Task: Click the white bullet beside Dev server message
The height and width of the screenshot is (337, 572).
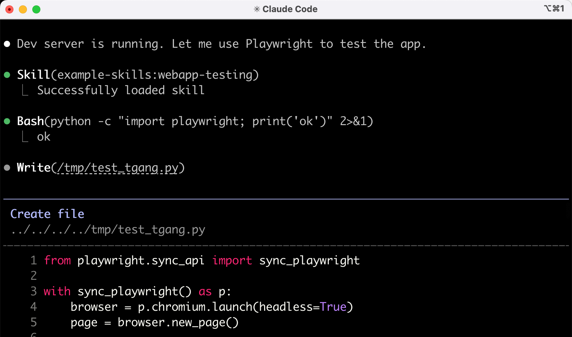Action: coord(7,44)
